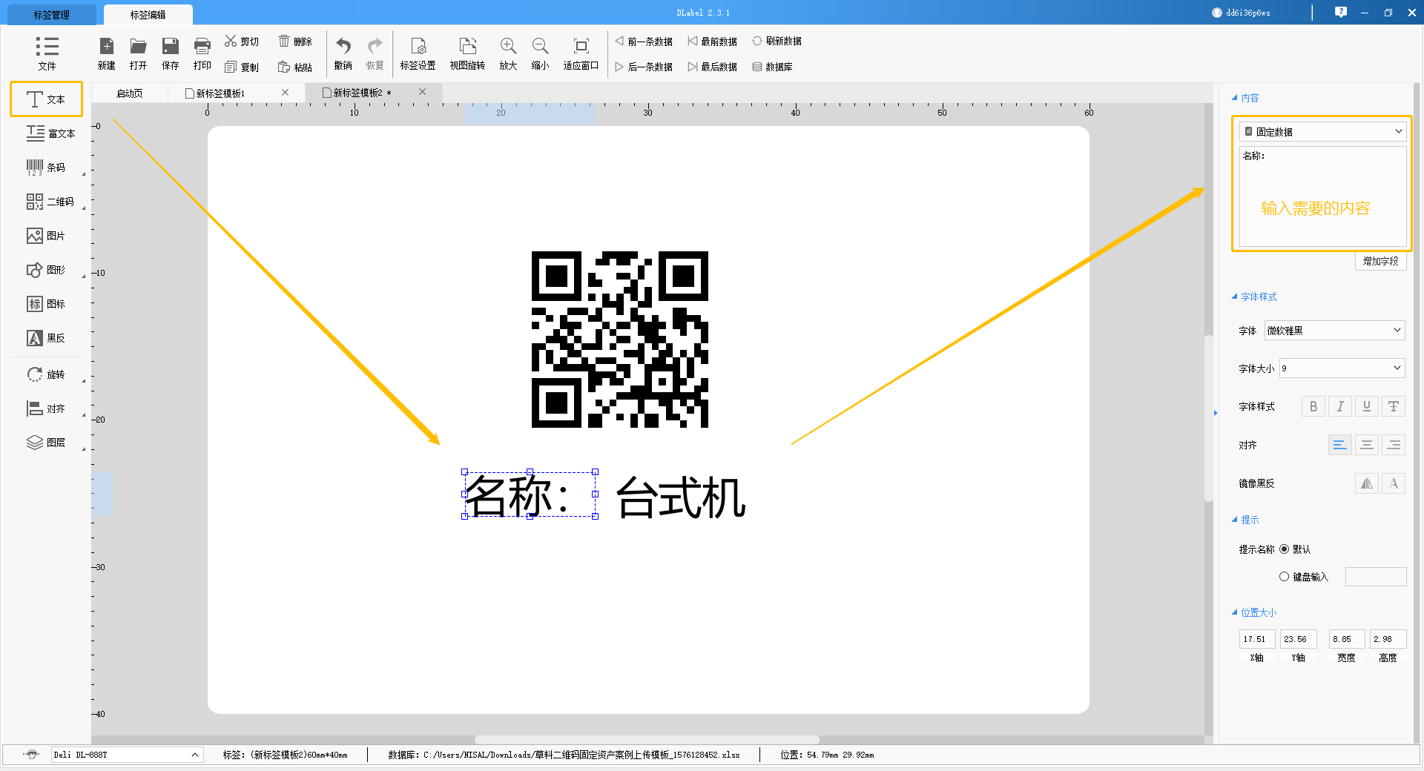
Task: Click 复制 copy button
Action: pos(242,67)
